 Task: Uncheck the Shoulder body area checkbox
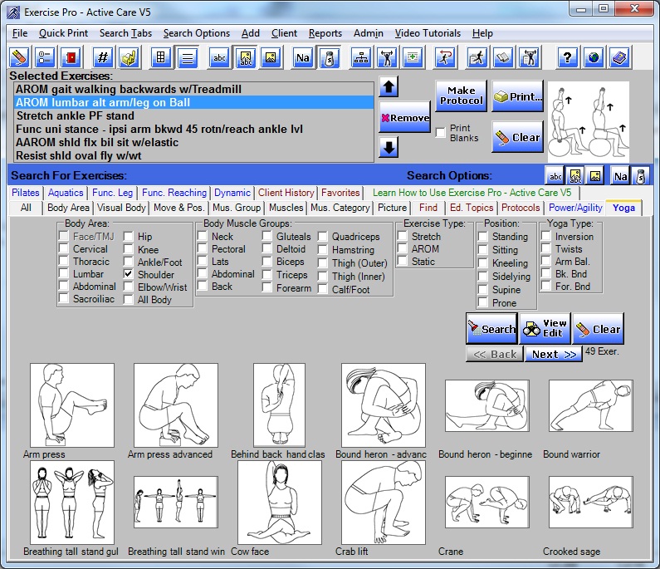tap(129, 274)
